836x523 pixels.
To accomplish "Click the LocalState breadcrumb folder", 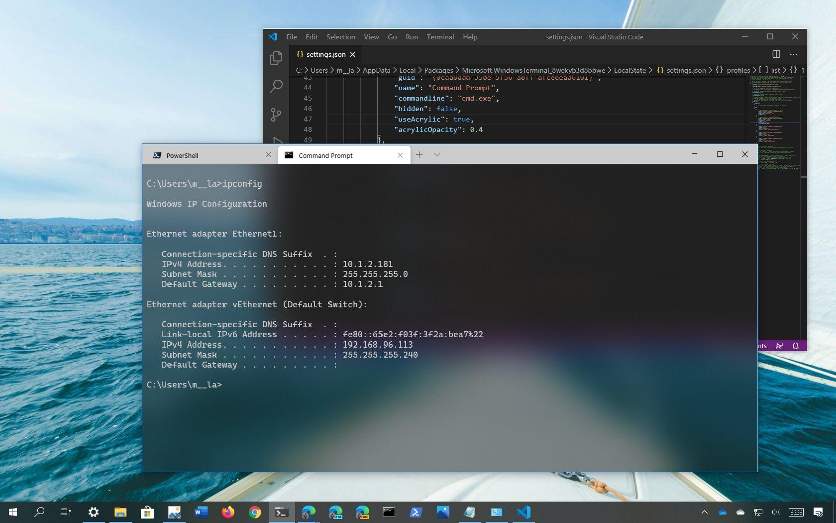I will [x=629, y=70].
